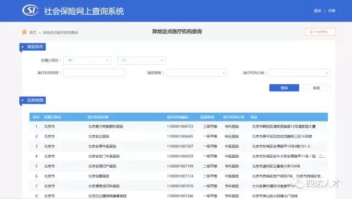
Task: Click the 首页 breadcrumb link
Action: coord(33,32)
